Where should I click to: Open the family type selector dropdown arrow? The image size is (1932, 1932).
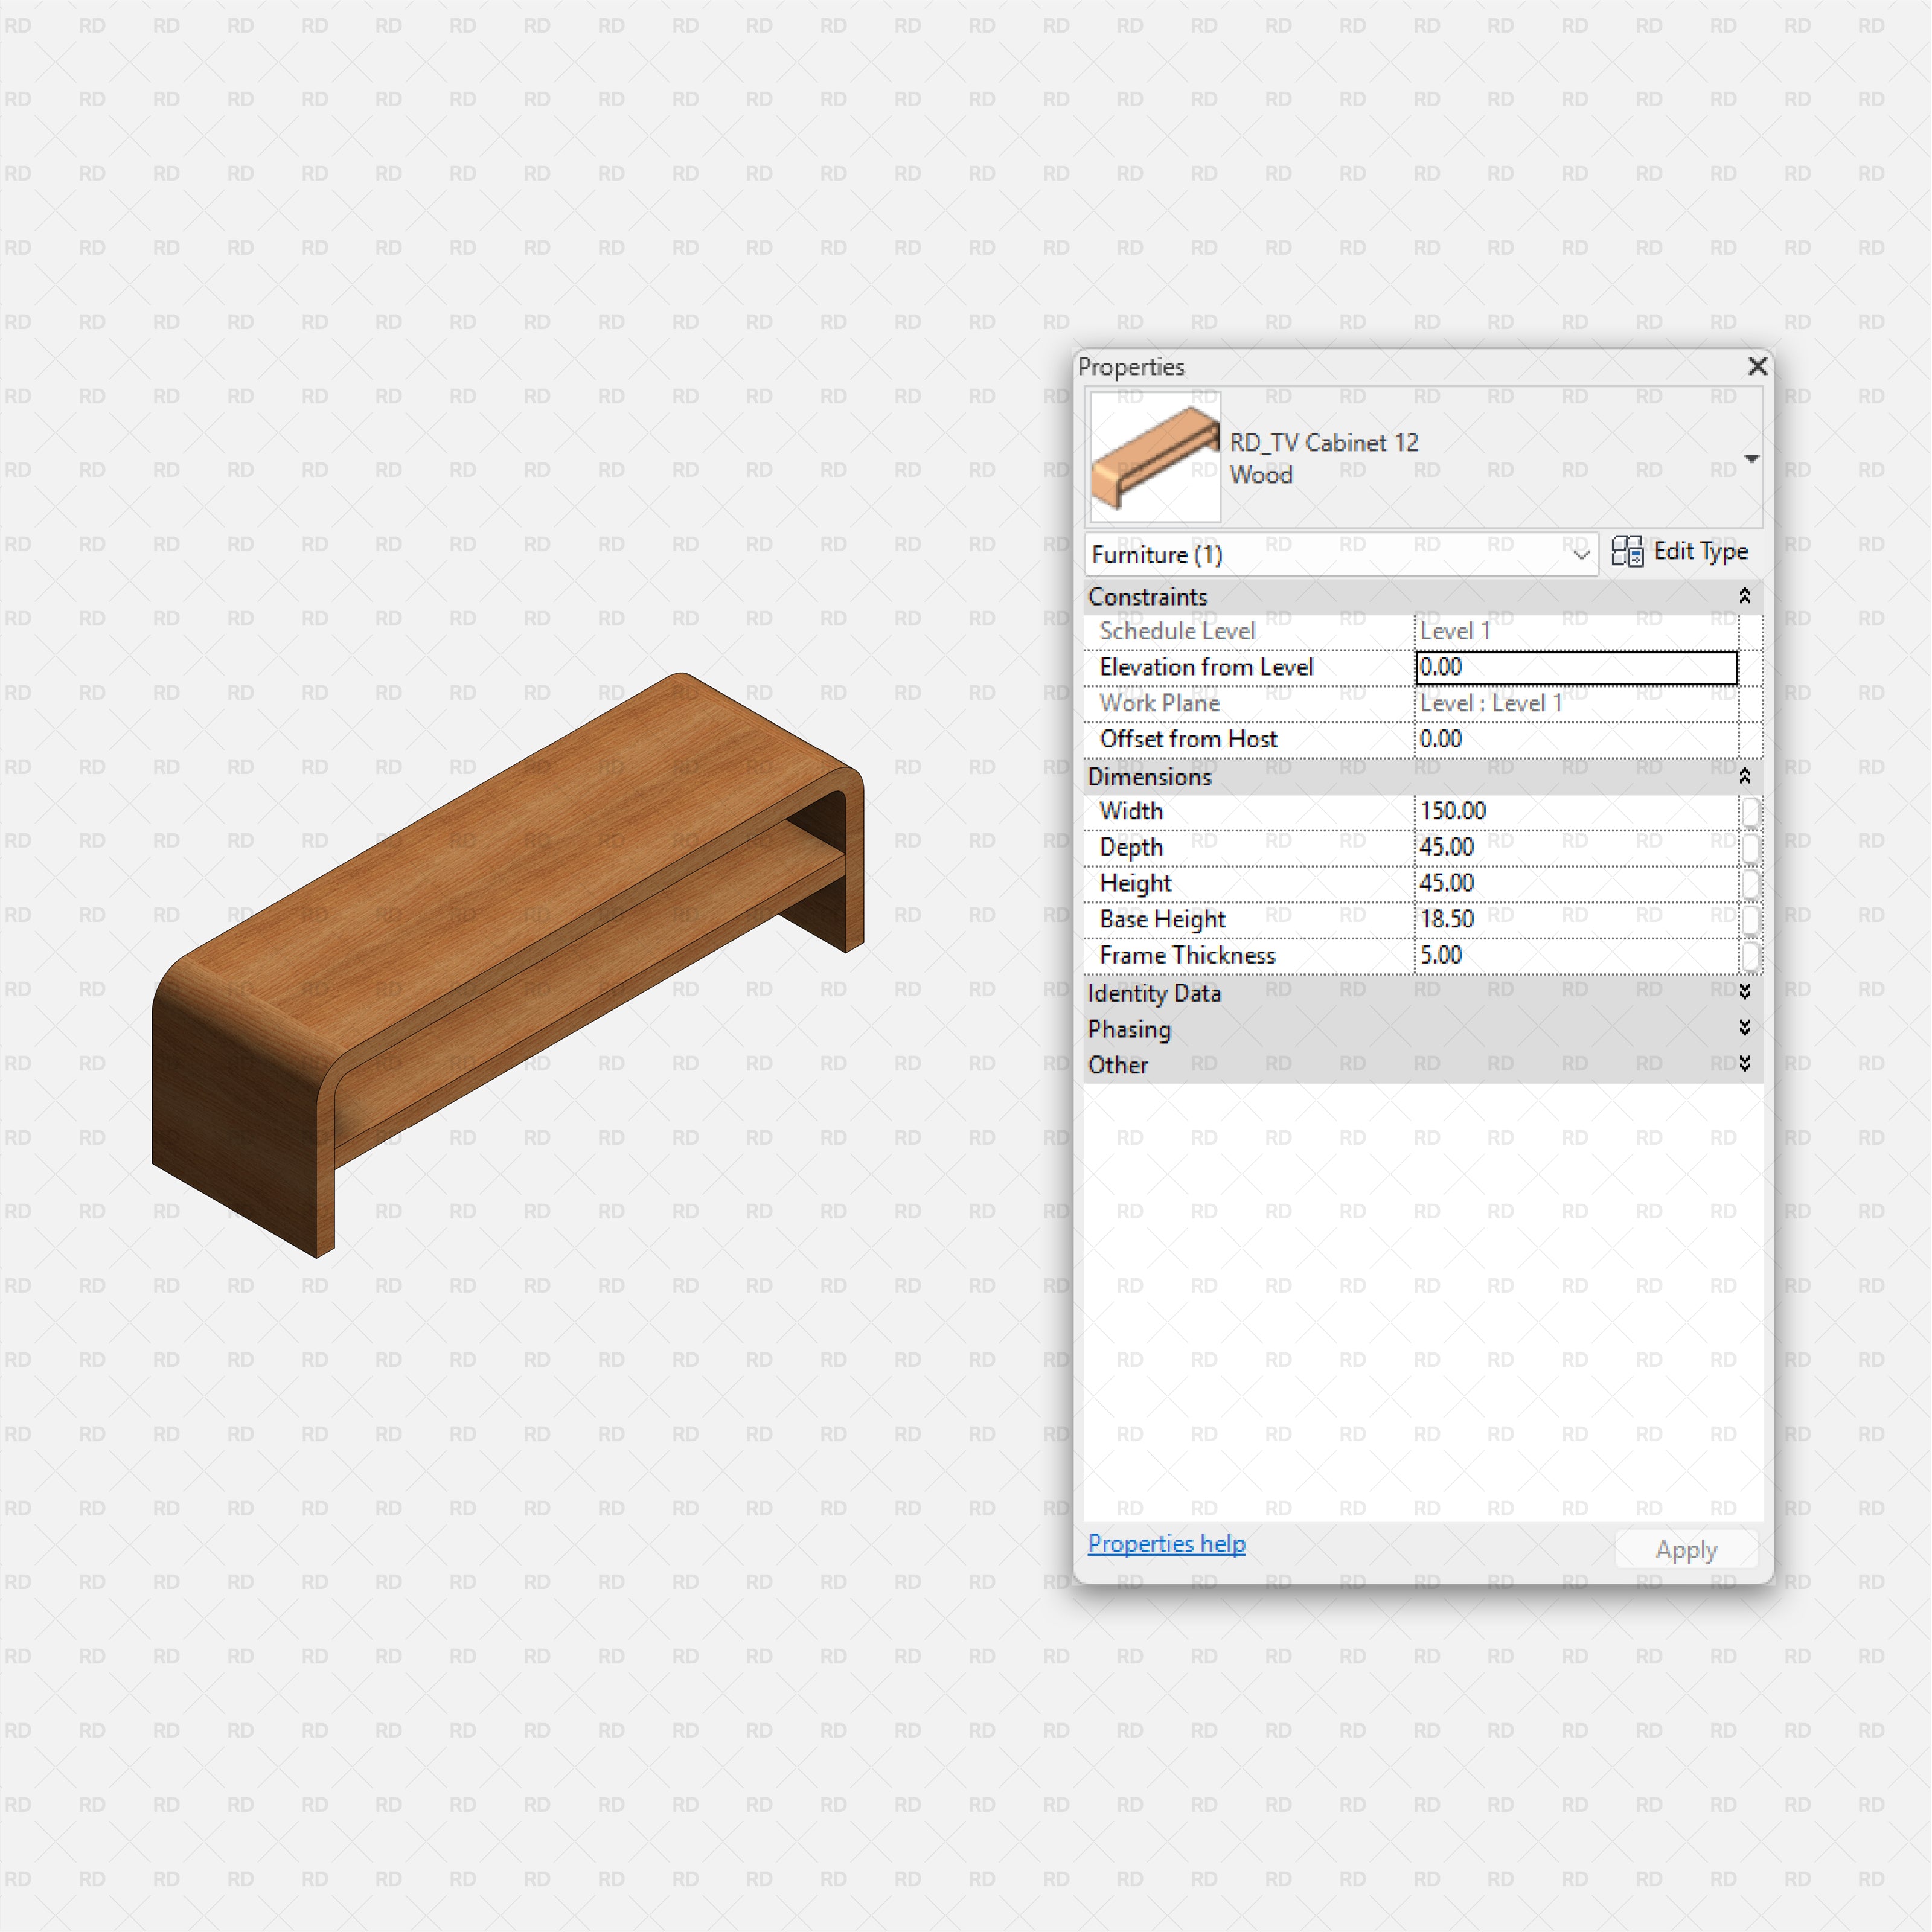click(x=1751, y=459)
